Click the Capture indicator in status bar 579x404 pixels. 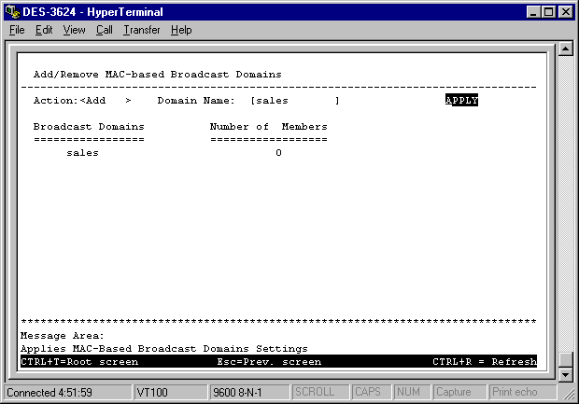click(454, 392)
